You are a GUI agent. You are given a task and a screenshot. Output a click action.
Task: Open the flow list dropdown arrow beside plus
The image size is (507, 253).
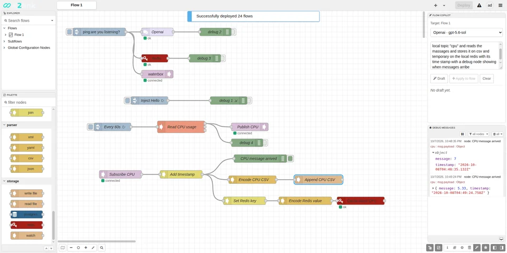(x=444, y=5)
